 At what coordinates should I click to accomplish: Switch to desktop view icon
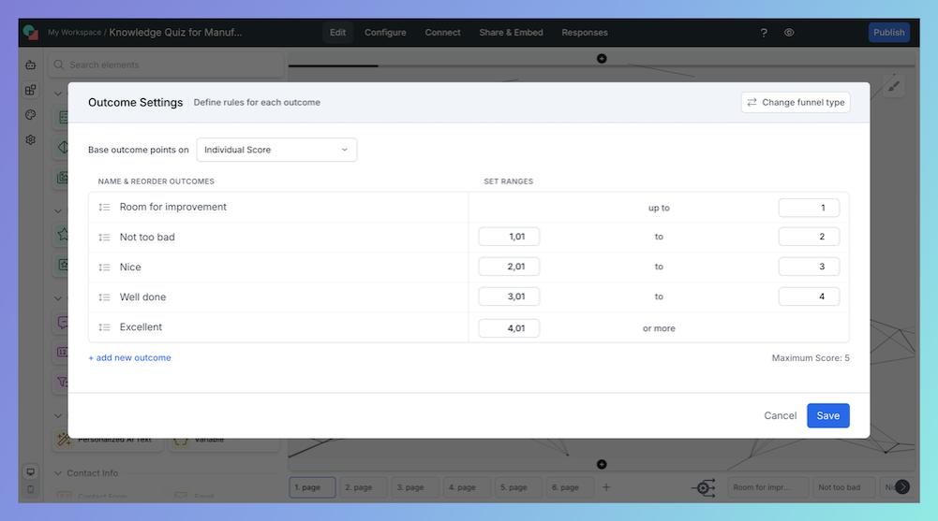[x=30, y=472]
